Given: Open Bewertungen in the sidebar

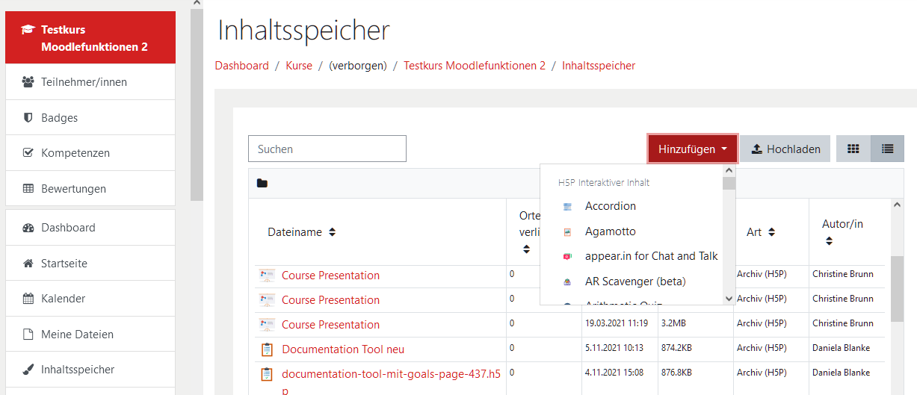Looking at the screenshot, I should (x=90, y=188).
